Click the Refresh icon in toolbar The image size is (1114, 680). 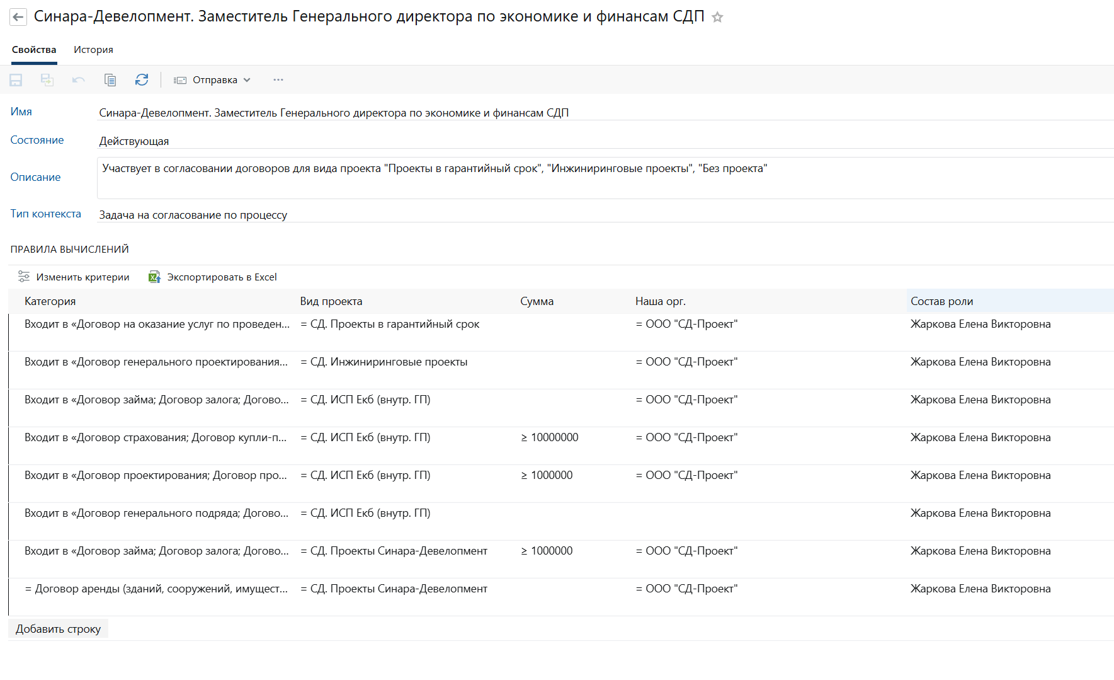click(x=142, y=80)
